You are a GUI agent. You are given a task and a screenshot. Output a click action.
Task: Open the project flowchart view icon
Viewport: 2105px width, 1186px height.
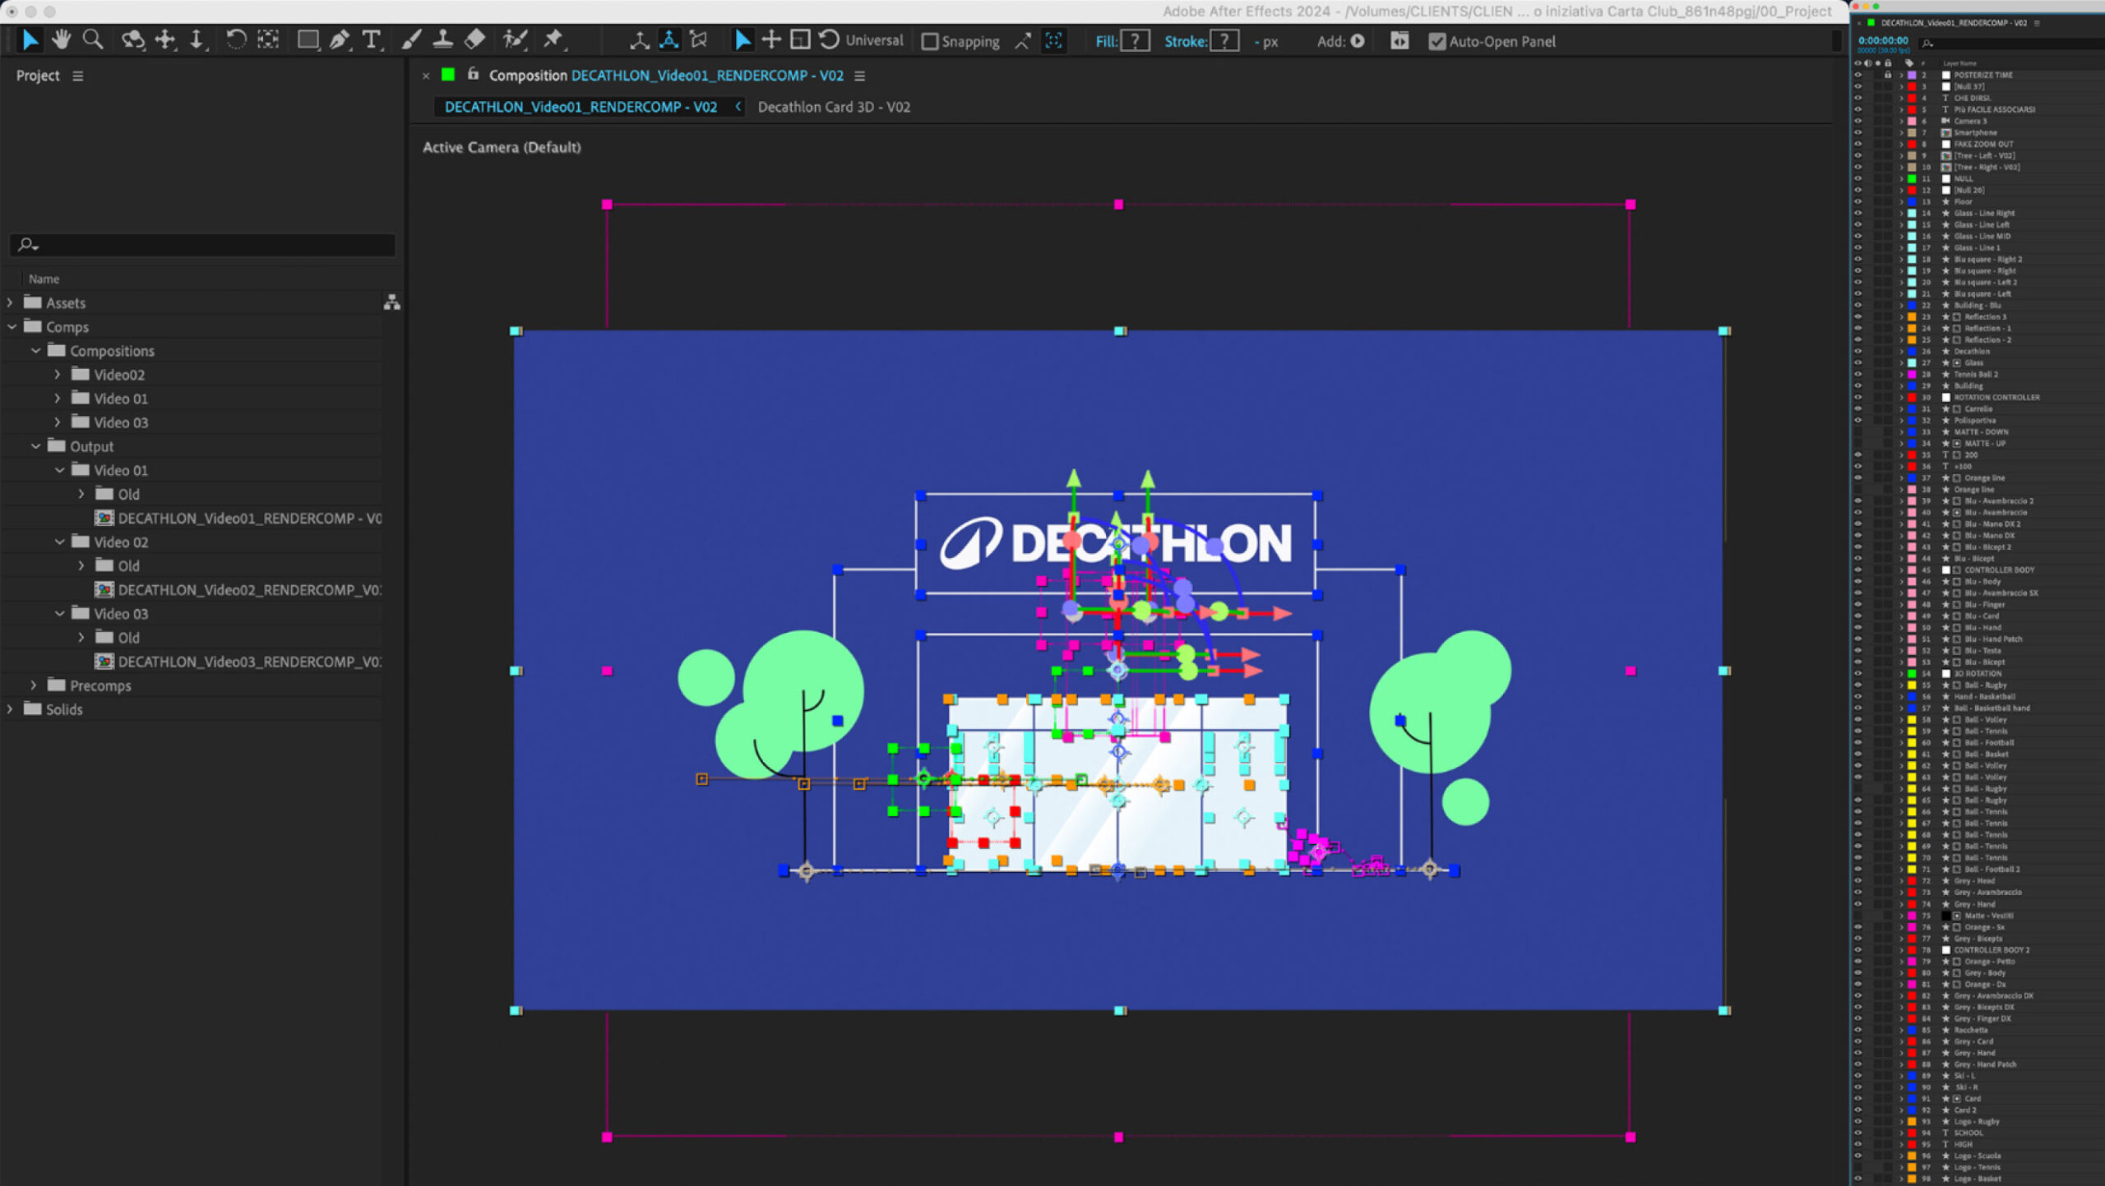tap(392, 302)
